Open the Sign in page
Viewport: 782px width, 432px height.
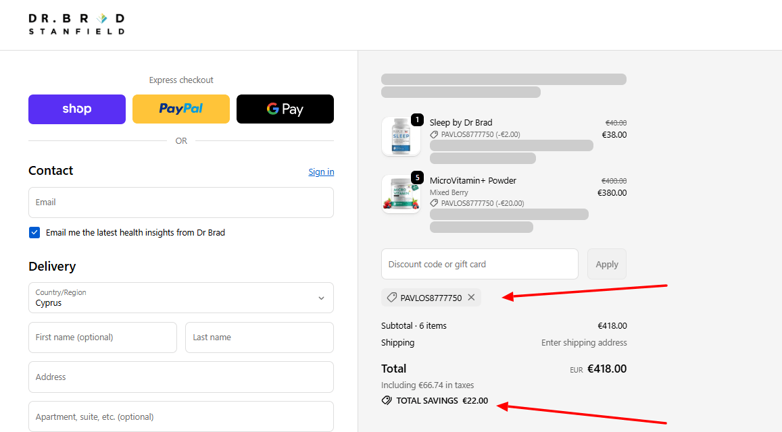pyautogui.click(x=321, y=171)
